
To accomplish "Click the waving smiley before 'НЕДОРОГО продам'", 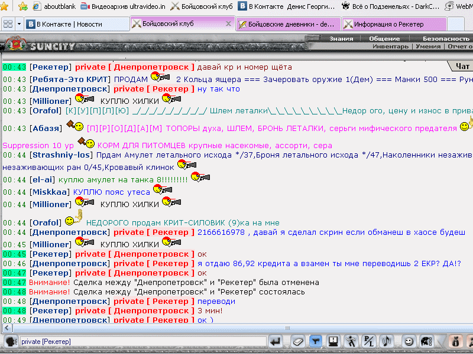I will 74,218.
